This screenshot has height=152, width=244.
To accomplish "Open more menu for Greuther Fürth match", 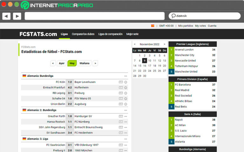I will (x=125, y=116).
